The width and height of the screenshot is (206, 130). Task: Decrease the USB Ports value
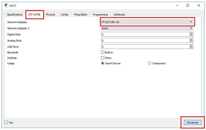(x=191, y=47)
